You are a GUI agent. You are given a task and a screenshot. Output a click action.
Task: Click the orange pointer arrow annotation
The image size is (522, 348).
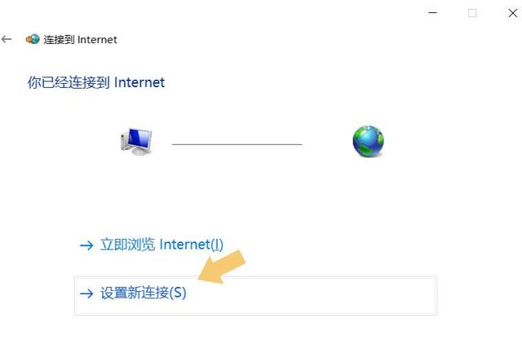coord(222,267)
